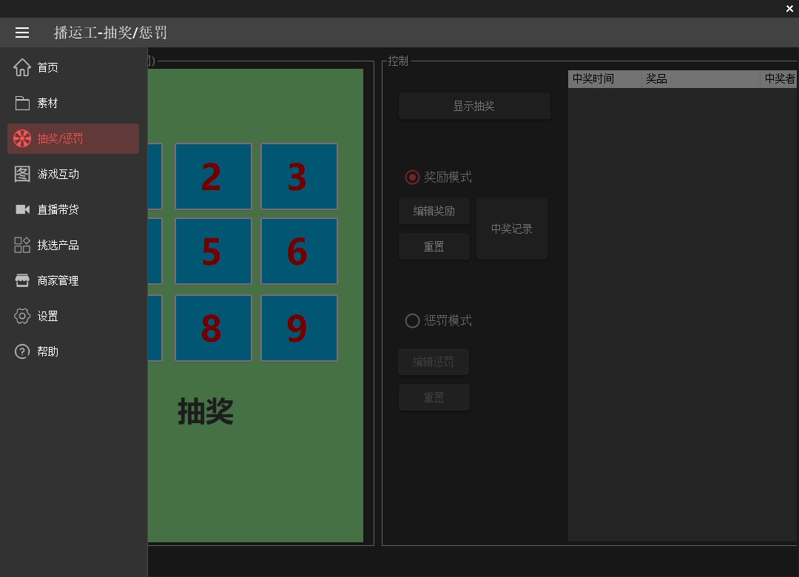Viewport: 799px width, 577px height.
Task: Open 游戏互动 from sidebar icon
Action: tap(22, 174)
